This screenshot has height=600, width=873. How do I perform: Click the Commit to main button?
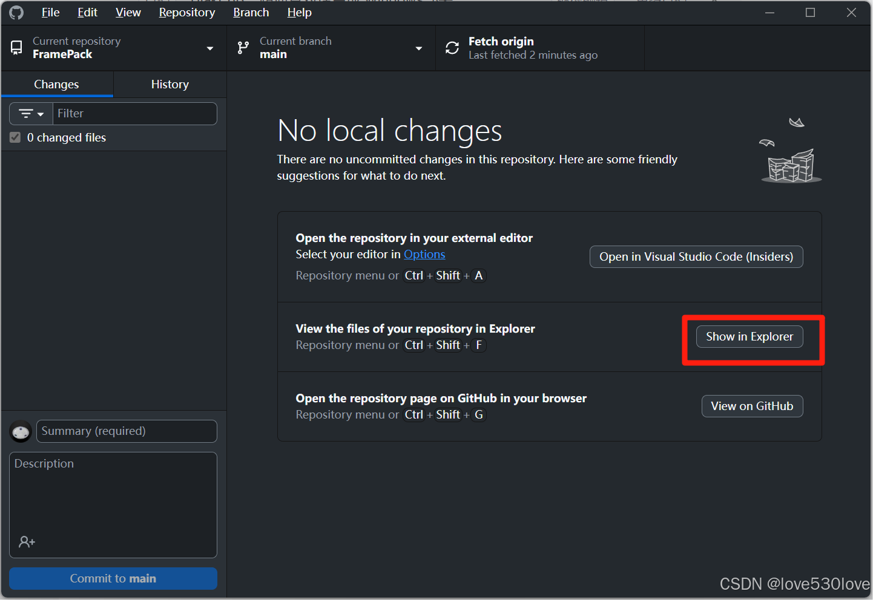113,578
